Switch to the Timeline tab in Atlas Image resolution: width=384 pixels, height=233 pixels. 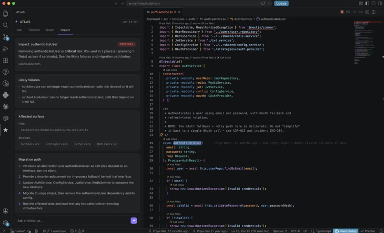tap(34, 30)
